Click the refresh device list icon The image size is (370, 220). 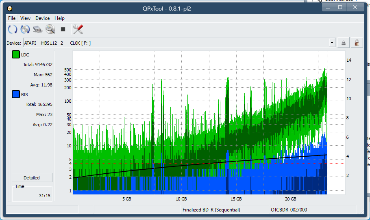13,29
